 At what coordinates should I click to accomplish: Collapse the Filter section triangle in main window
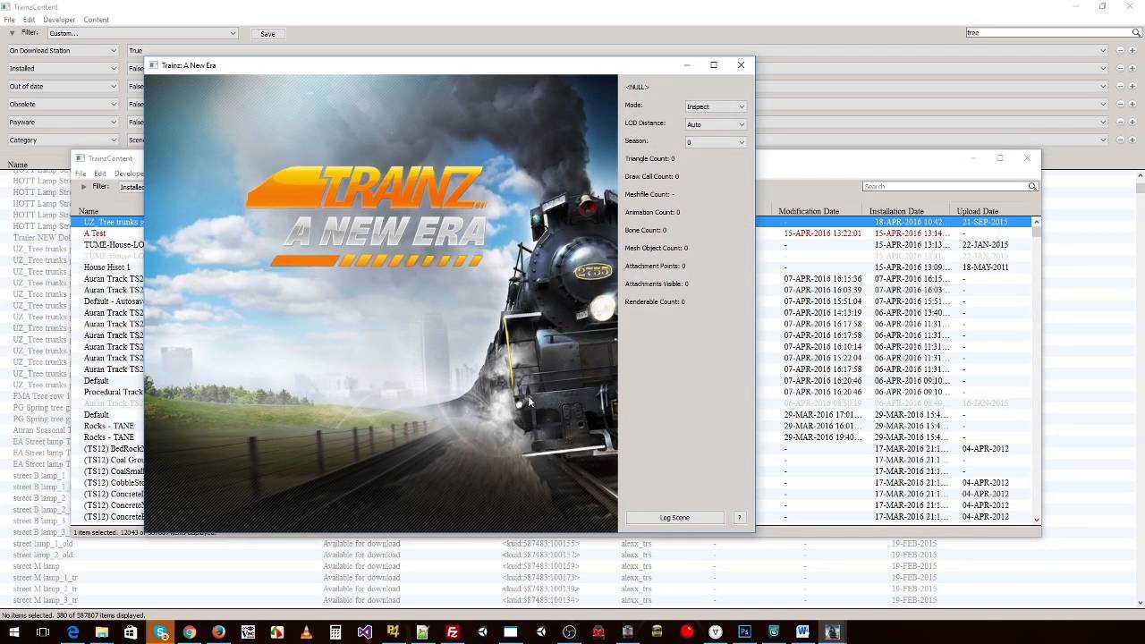12,33
